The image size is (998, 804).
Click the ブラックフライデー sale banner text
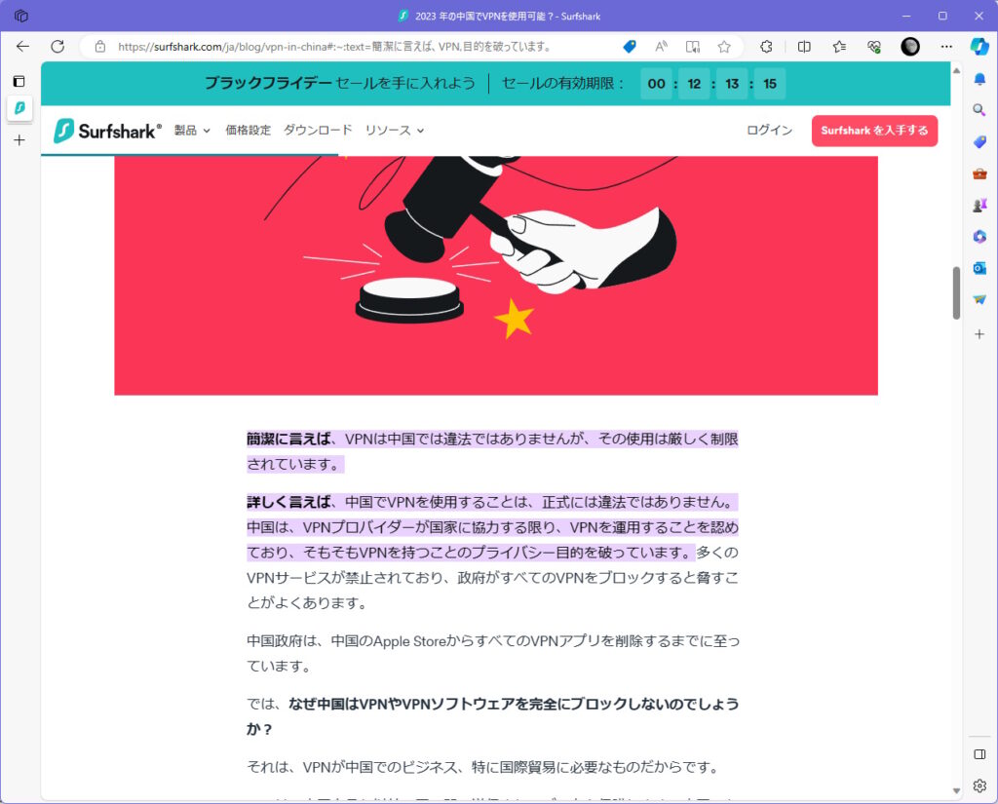click(340, 84)
